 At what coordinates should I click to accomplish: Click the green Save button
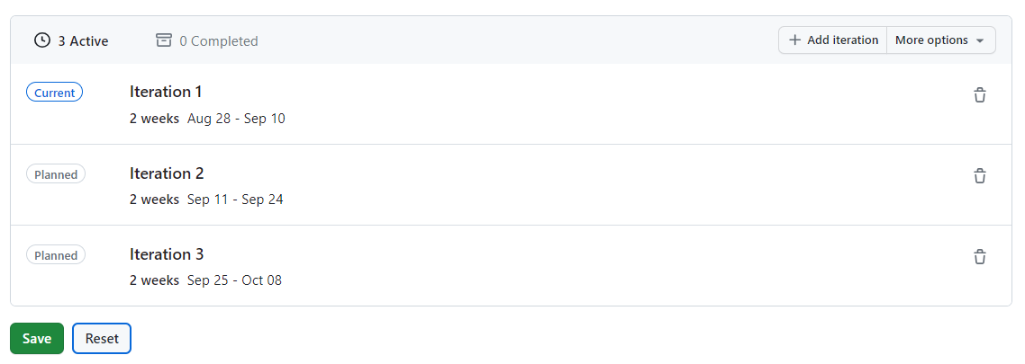pyautogui.click(x=37, y=339)
